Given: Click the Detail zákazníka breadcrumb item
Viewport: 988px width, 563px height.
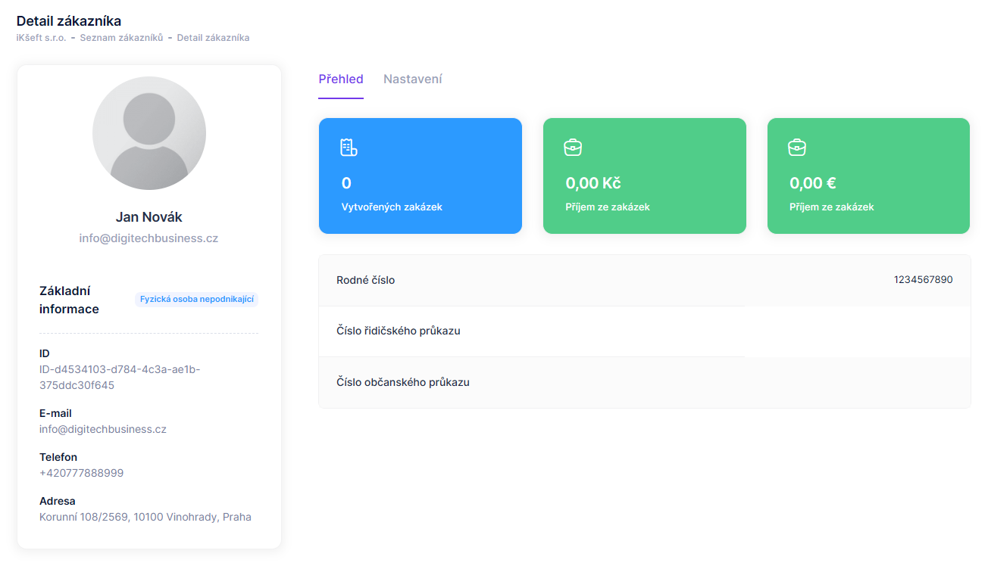Looking at the screenshot, I should pos(213,38).
